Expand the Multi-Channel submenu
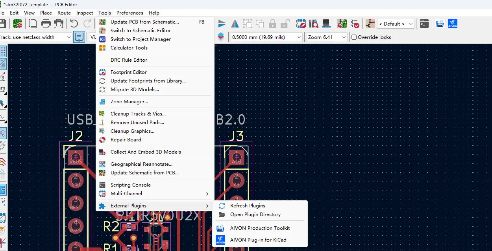 coord(155,194)
